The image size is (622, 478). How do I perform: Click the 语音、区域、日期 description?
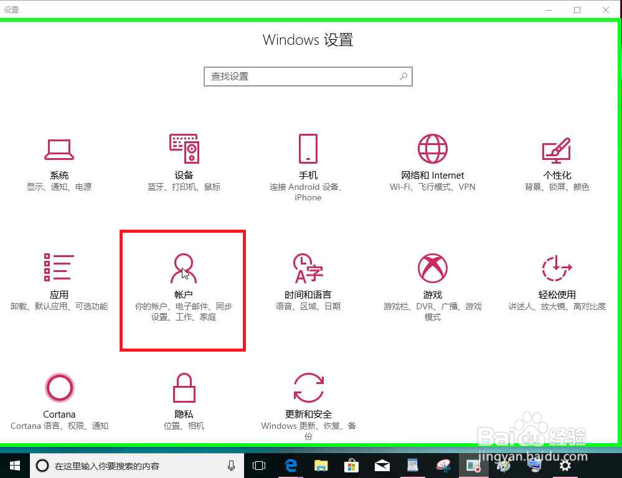click(x=308, y=306)
